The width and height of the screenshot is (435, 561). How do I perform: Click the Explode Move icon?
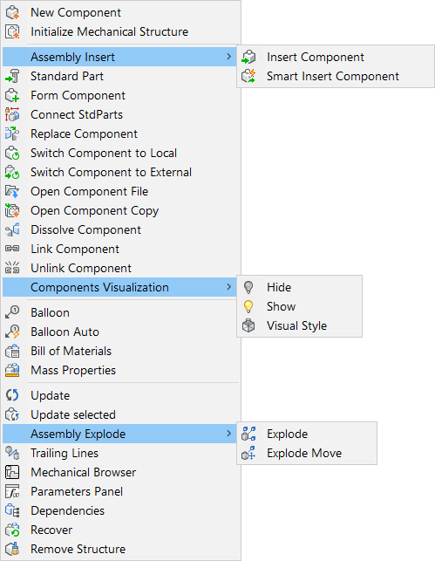pyautogui.click(x=248, y=453)
